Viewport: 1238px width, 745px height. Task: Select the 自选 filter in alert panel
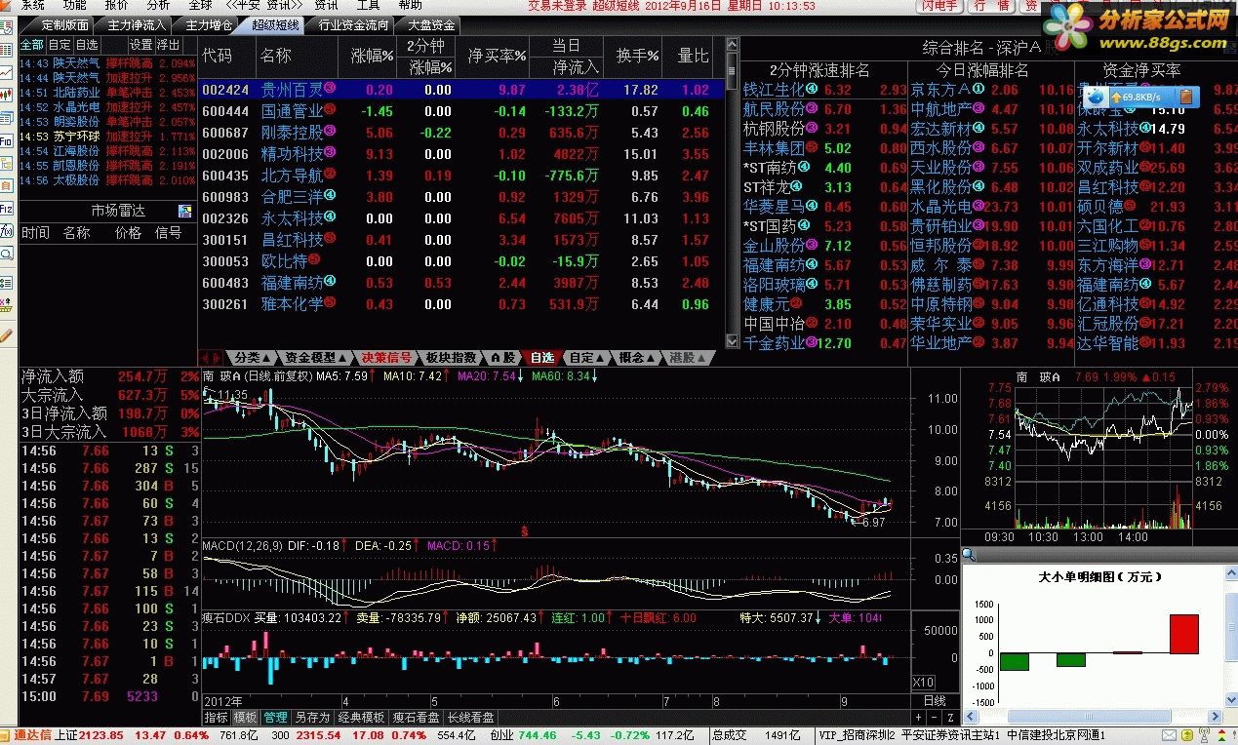86,45
